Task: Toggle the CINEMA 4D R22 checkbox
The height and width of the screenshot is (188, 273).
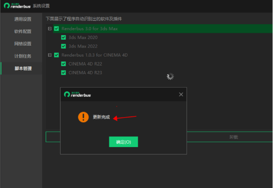Action: pos(63,64)
